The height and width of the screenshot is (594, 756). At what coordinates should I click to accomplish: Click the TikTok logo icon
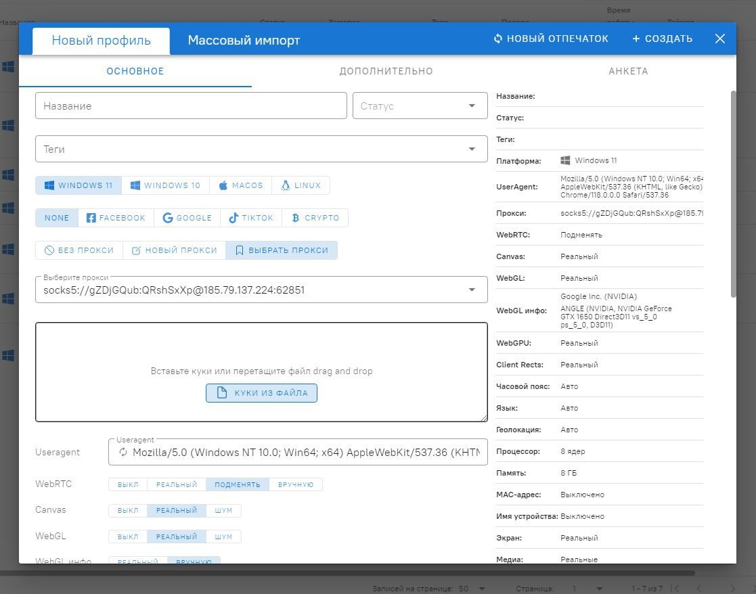234,218
